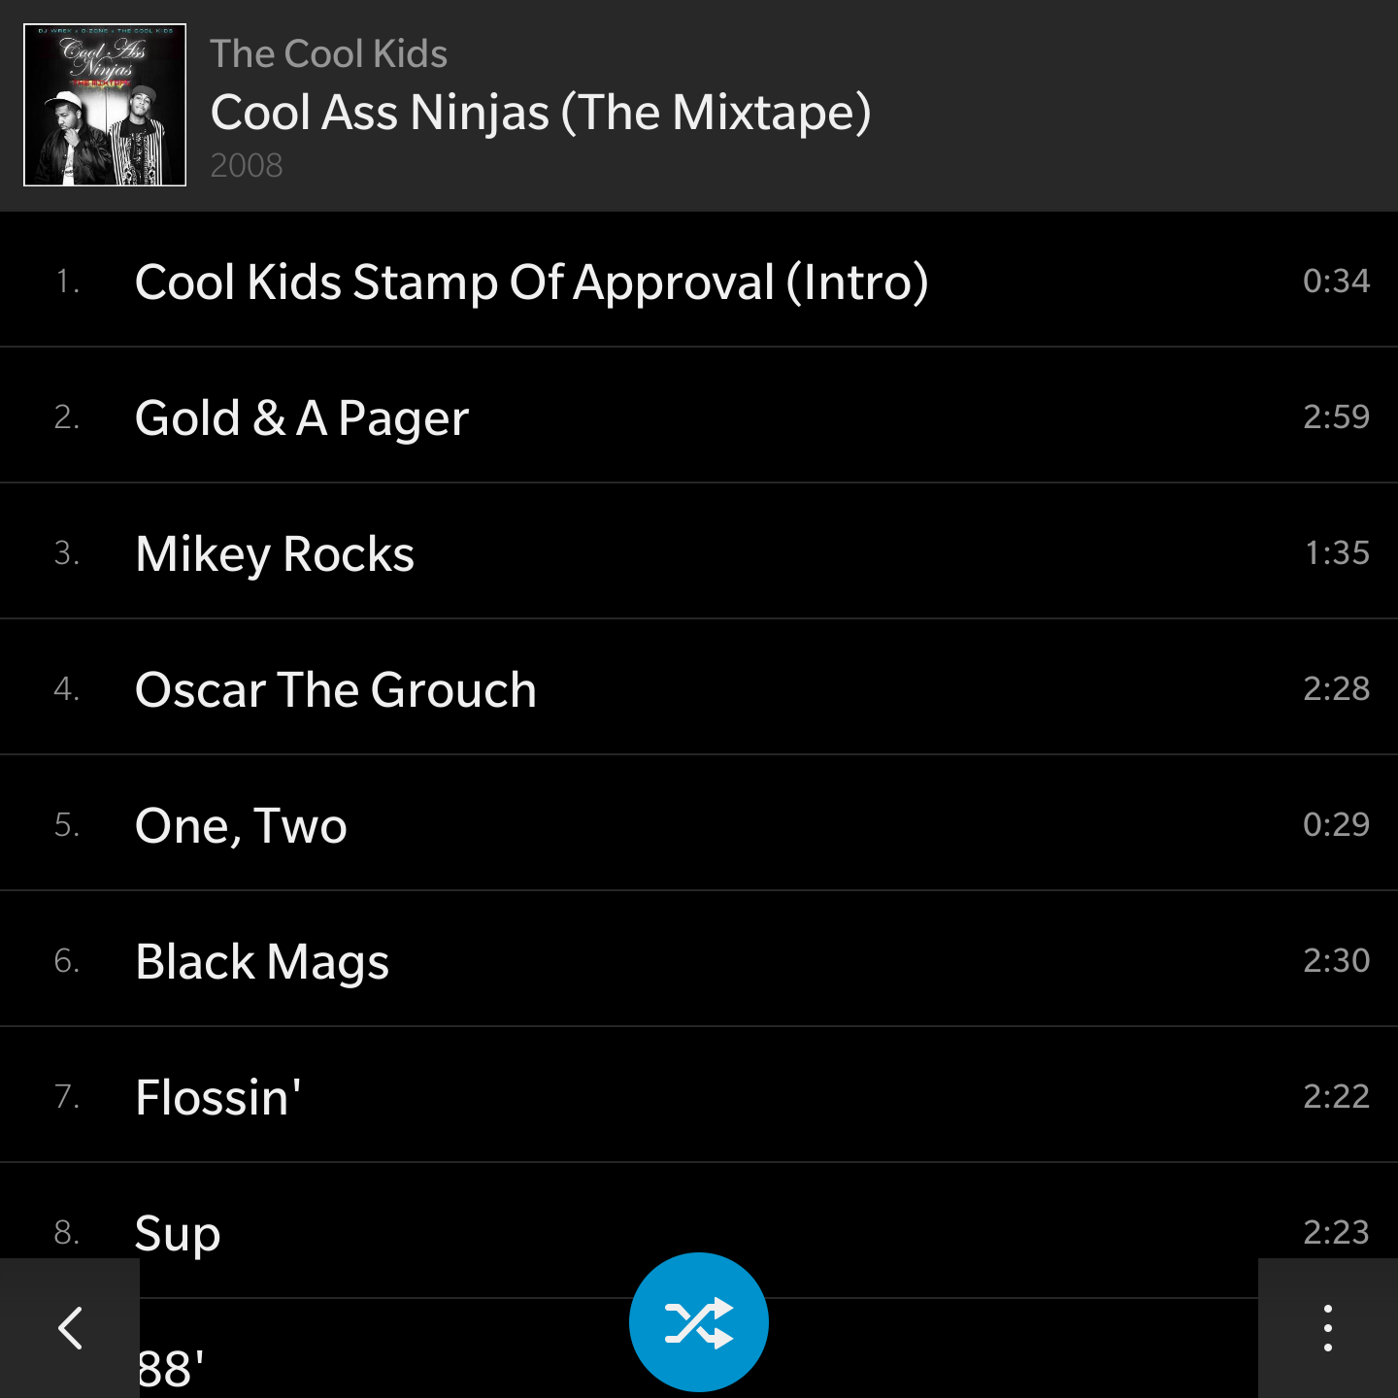Play the track Sup
Screen dimensions: 1398x1398
click(699, 1231)
